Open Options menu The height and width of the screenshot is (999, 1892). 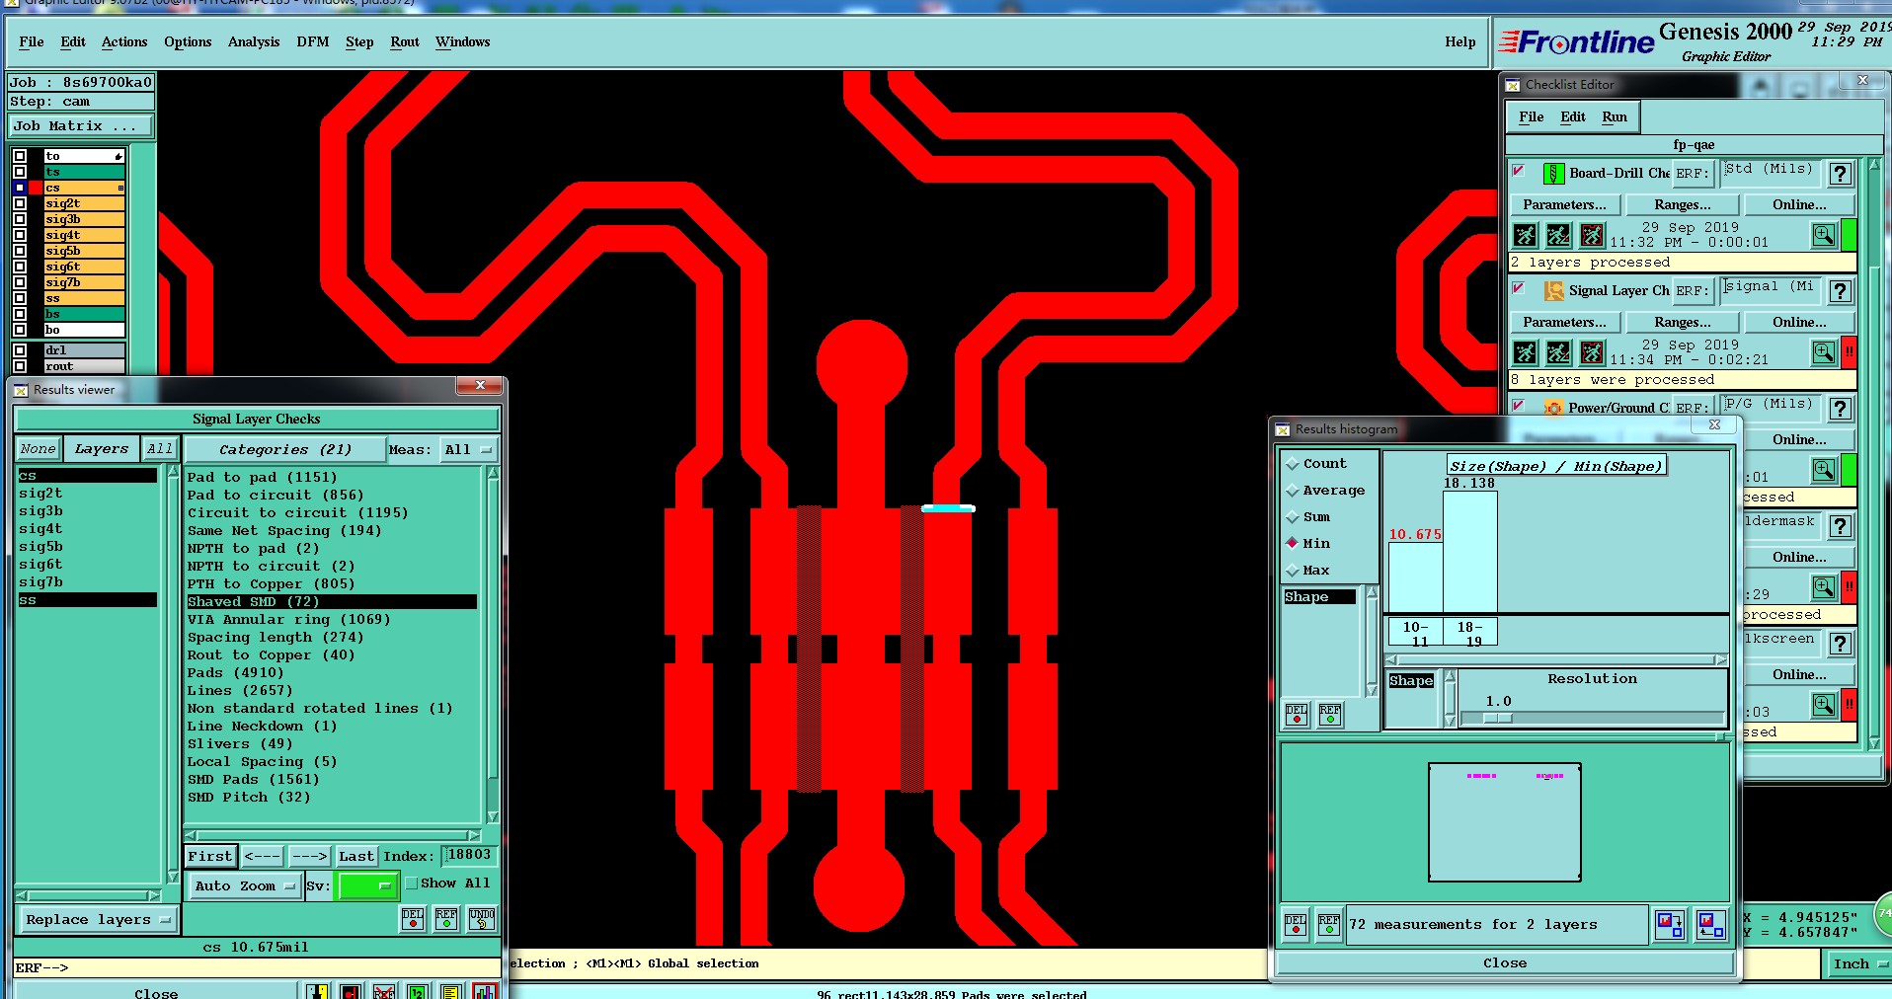pos(188,41)
